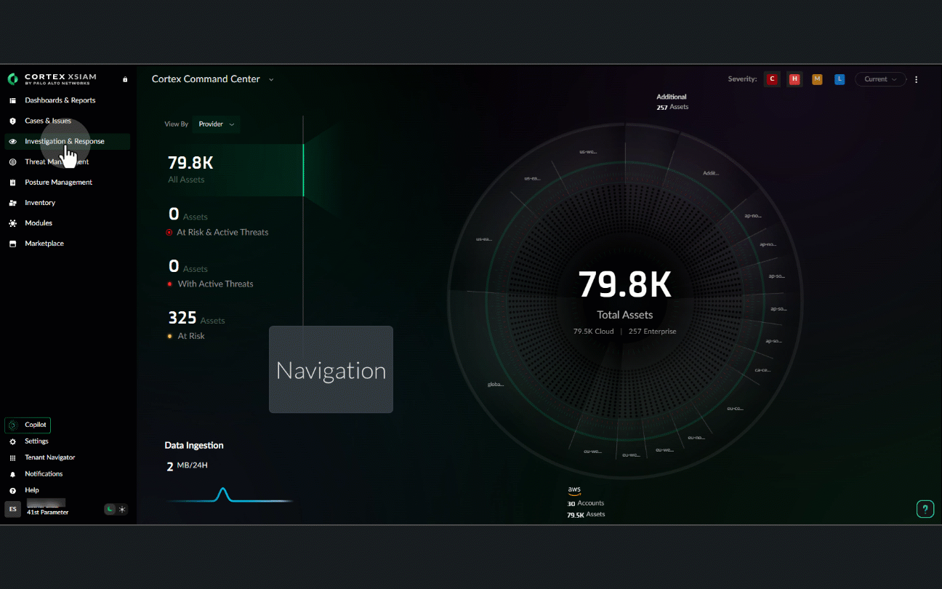Open Cases & Issues shield icon
The image size is (942, 589).
pos(12,121)
